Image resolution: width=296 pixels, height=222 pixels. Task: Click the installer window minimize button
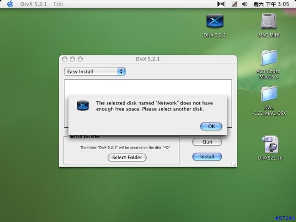[73, 59]
